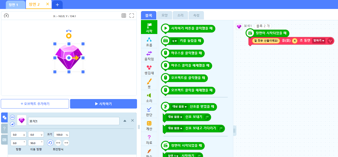This screenshot has width=338, height=157.
Task: Select the 판단 block category
Action: point(149,111)
